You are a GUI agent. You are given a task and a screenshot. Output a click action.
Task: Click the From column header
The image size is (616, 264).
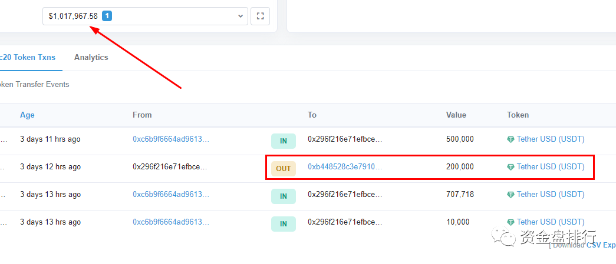(142, 115)
